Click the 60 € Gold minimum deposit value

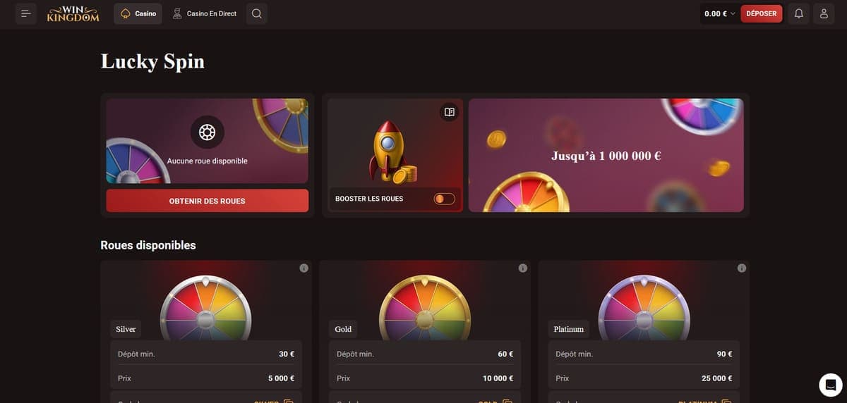click(505, 354)
